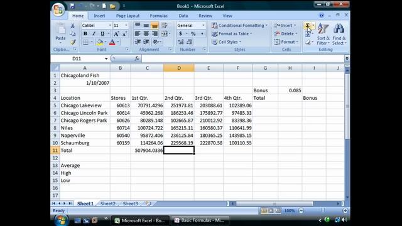This screenshot has height=226, width=402.
Task: Click the Increase Indent icon
Action: tap(146, 42)
